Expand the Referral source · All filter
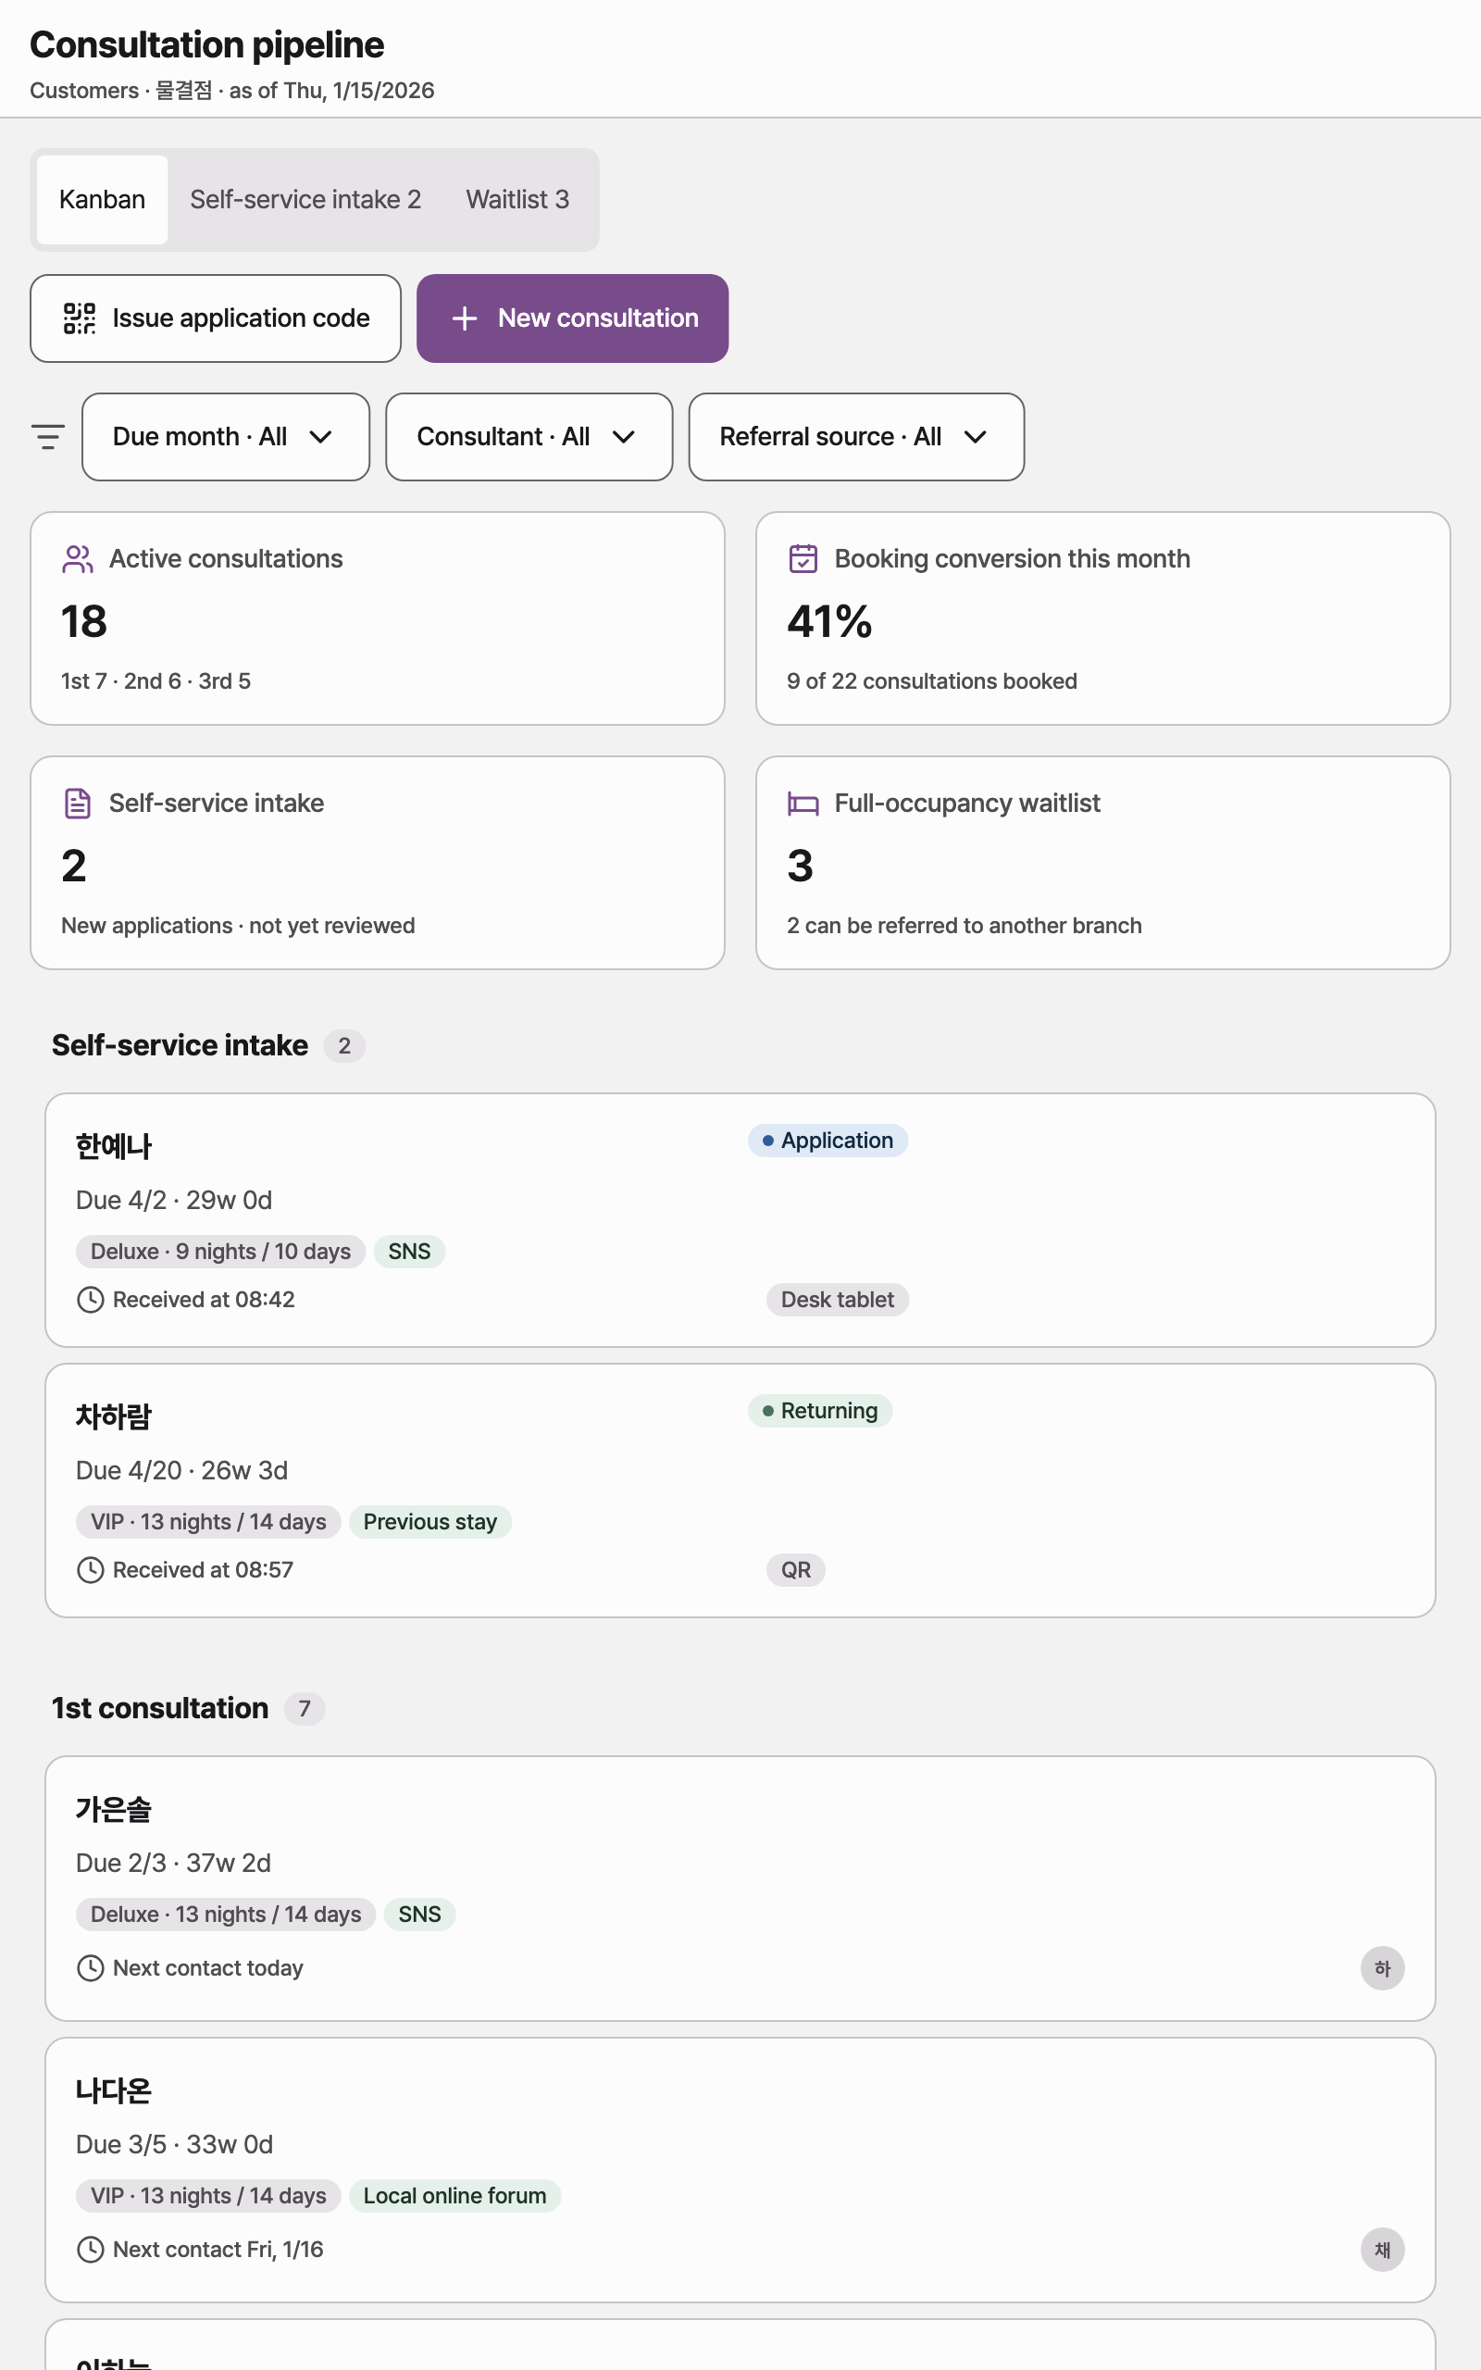Screen dimensions: 1481x2370 coord(856,437)
